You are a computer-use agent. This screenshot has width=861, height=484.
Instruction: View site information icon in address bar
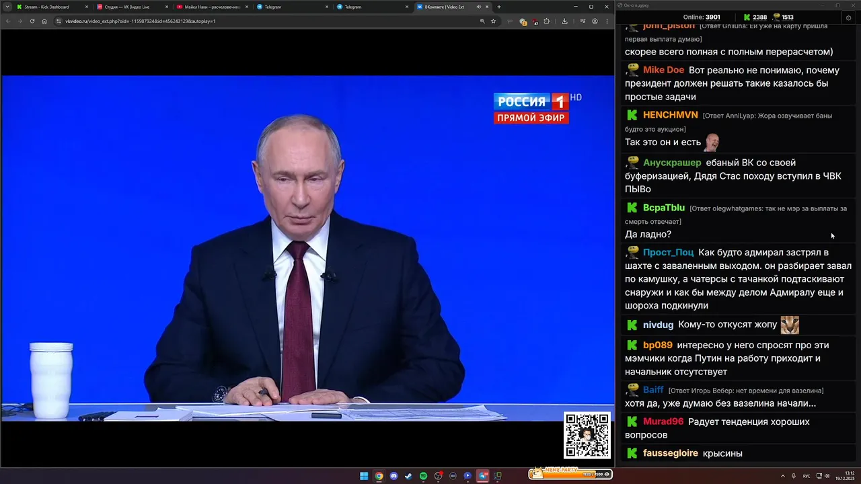pos(59,21)
